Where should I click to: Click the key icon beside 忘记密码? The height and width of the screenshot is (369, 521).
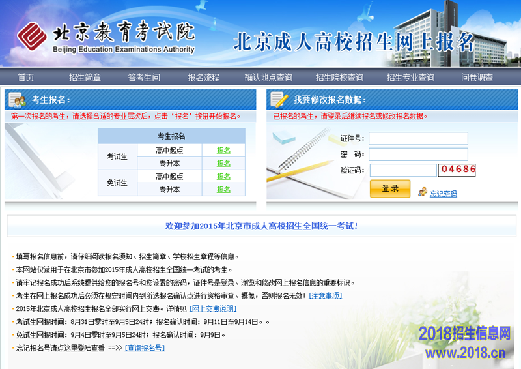[423, 192]
